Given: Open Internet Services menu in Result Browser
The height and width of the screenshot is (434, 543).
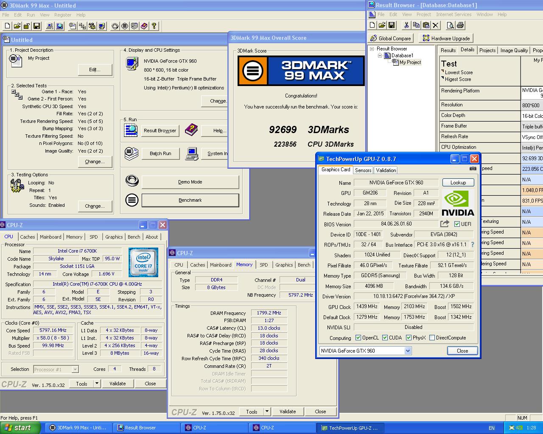Looking at the screenshot, I should pyautogui.click(x=453, y=14).
